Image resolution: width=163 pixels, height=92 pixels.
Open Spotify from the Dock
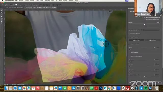pos(146,88)
